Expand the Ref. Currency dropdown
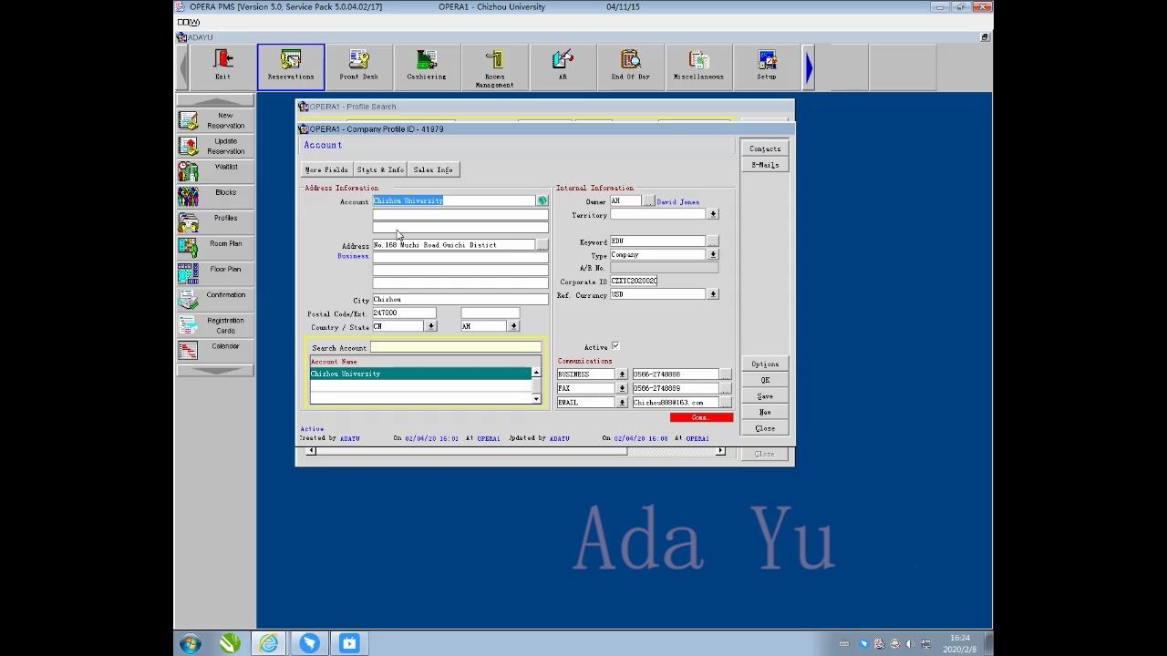The width and height of the screenshot is (1167, 656). tap(713, 294)
